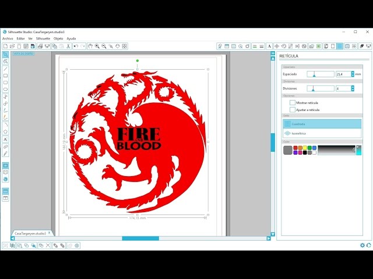373x279 pixels.
Task: Open the Archivo menu
Action: [8, 38]
